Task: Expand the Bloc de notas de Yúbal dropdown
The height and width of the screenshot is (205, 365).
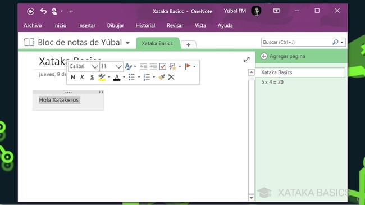Action: 127,43
